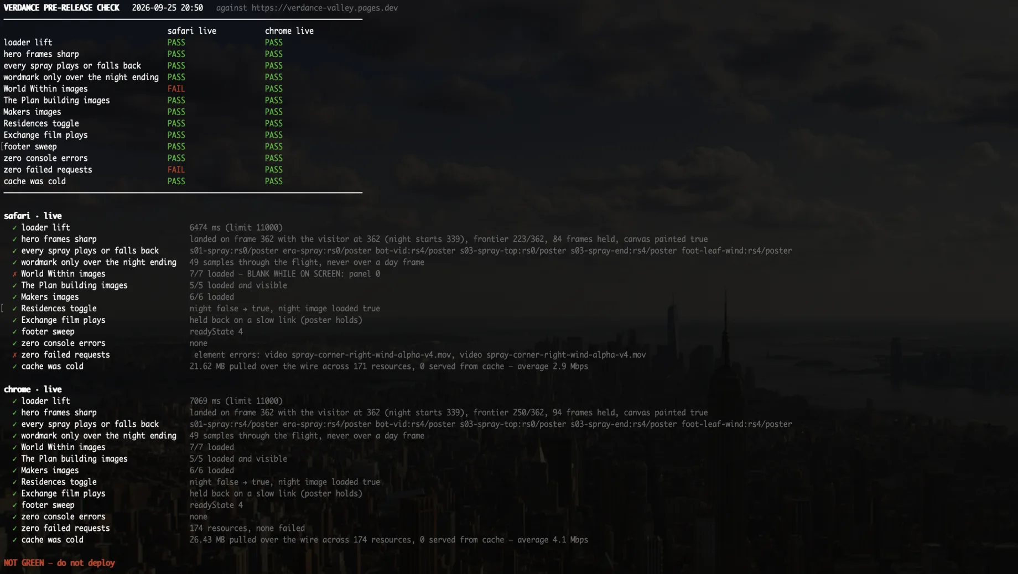This screenshot has width=1018, height=574.
Task: Click chrome '26.43 MB pulled over the wire' line
Action: (388, 540)
